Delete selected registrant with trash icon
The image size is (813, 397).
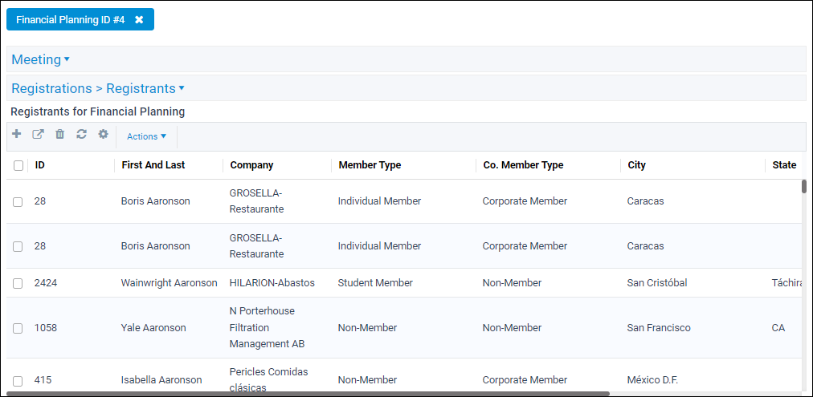click(x=60, y=134)
